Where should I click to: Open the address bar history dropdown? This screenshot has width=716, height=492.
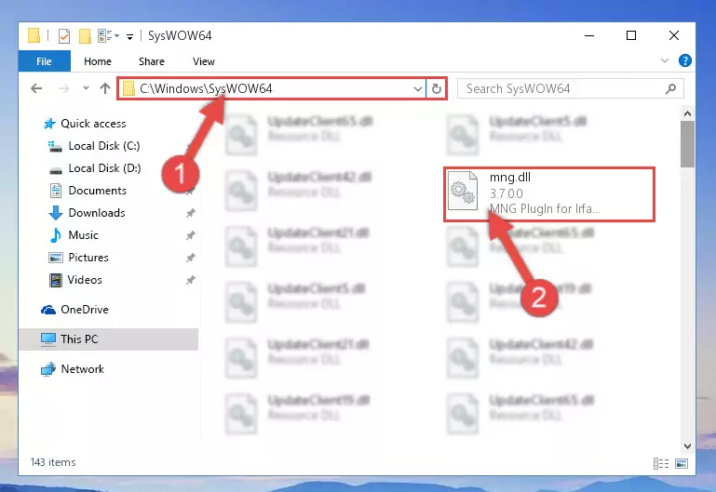[x=417, y=88]
